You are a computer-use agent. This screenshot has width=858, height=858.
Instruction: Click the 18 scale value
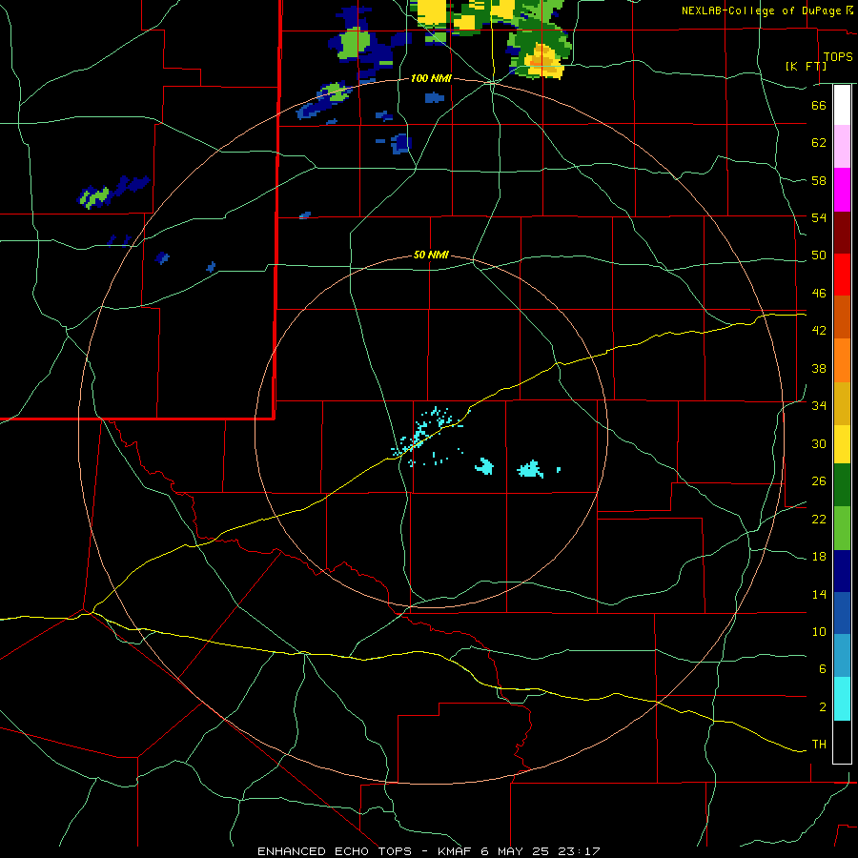[819, 557]
